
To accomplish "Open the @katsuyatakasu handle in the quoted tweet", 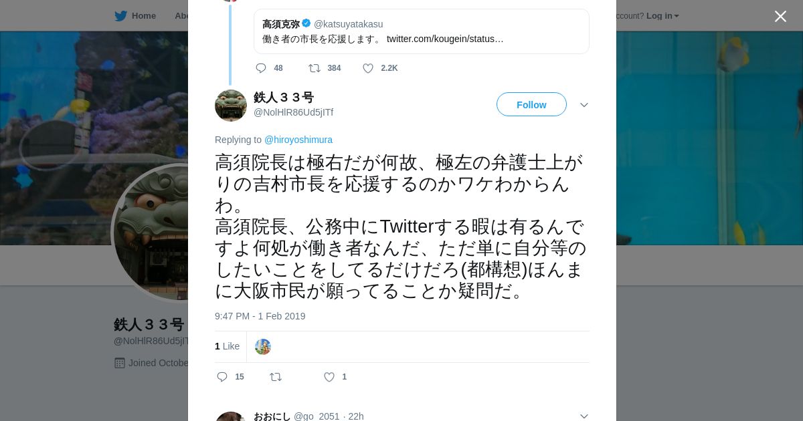I will coord(348,24).
